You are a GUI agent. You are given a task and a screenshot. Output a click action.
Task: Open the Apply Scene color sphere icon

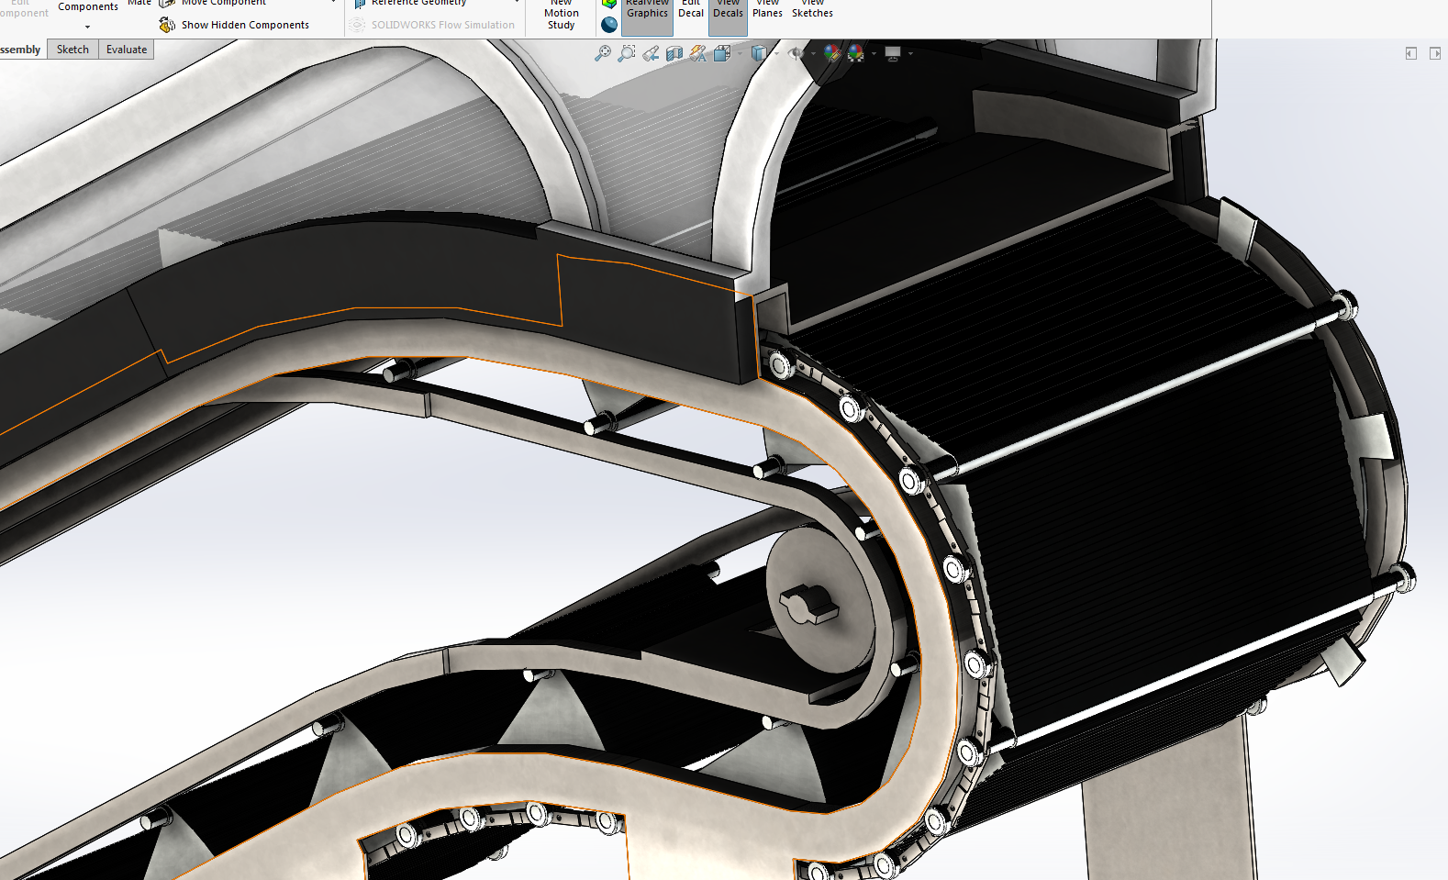point(856,53)
